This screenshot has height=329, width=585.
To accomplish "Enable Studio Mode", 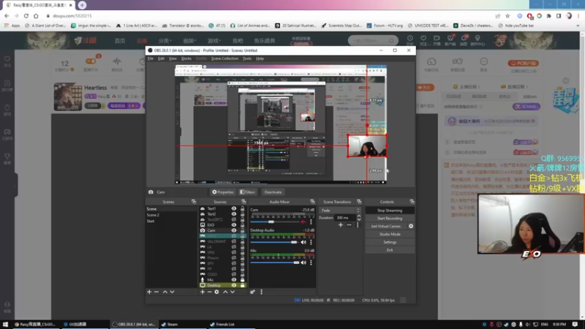I will click(390, 234).
